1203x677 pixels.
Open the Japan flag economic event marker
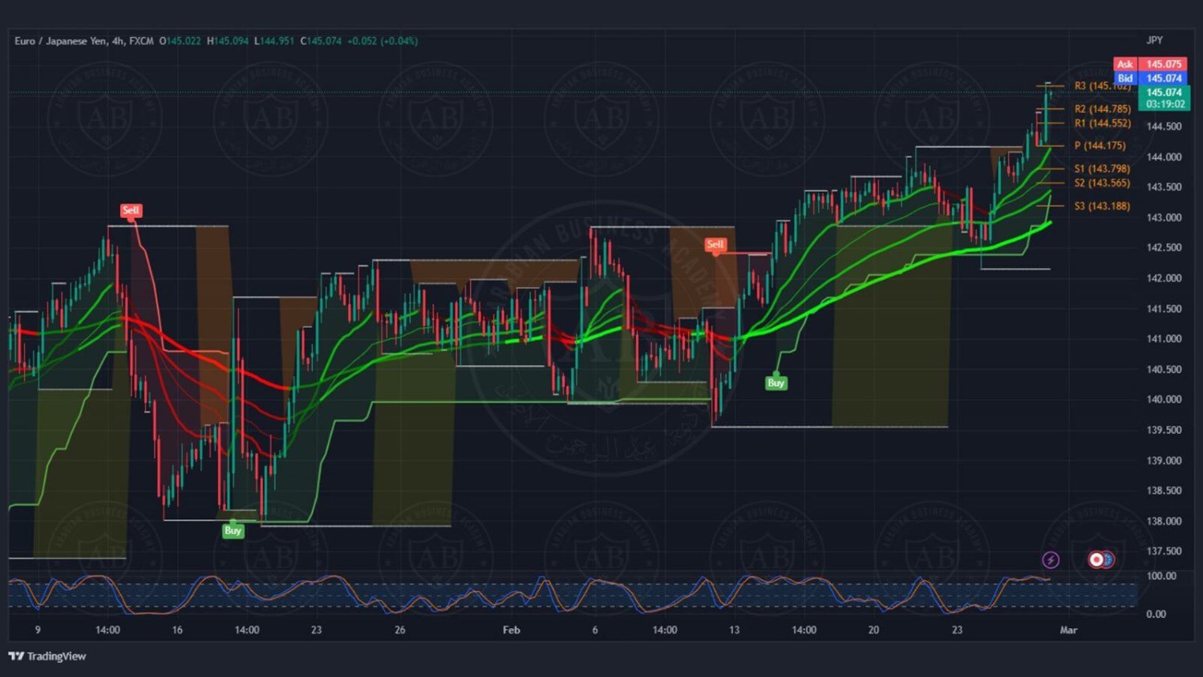1096,560
